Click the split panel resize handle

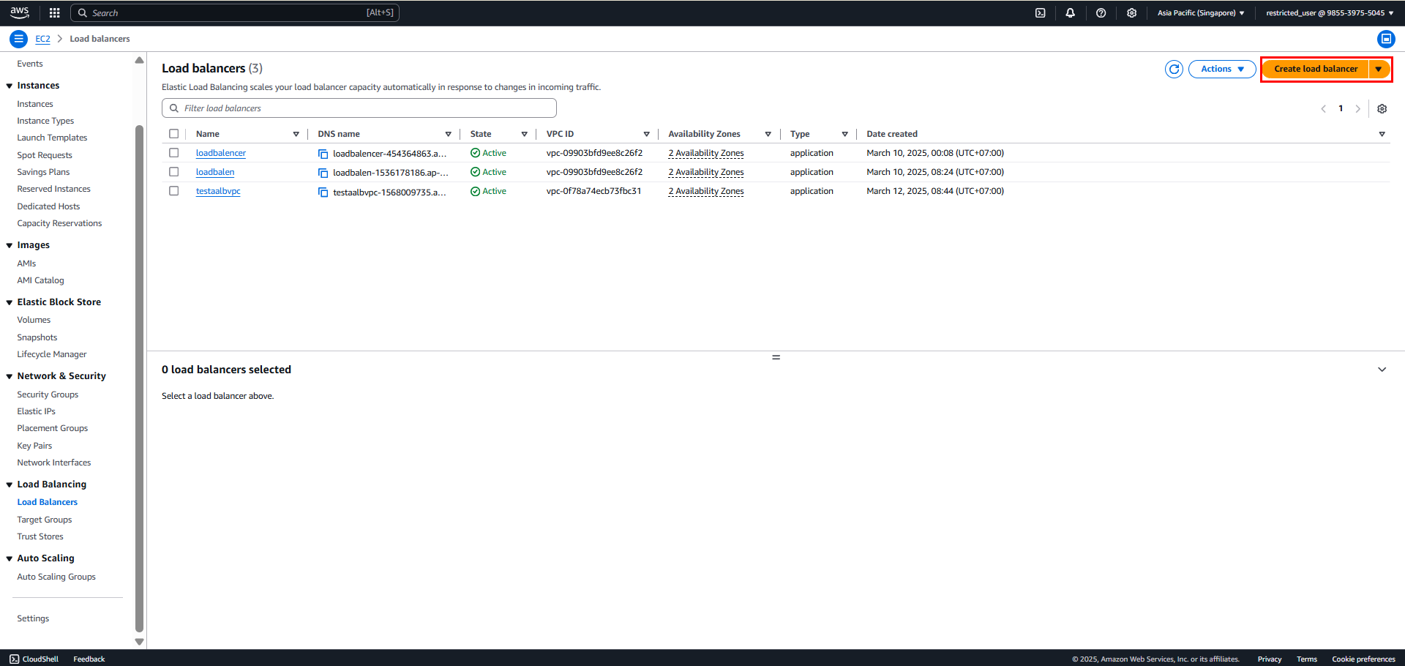point(776,357)
